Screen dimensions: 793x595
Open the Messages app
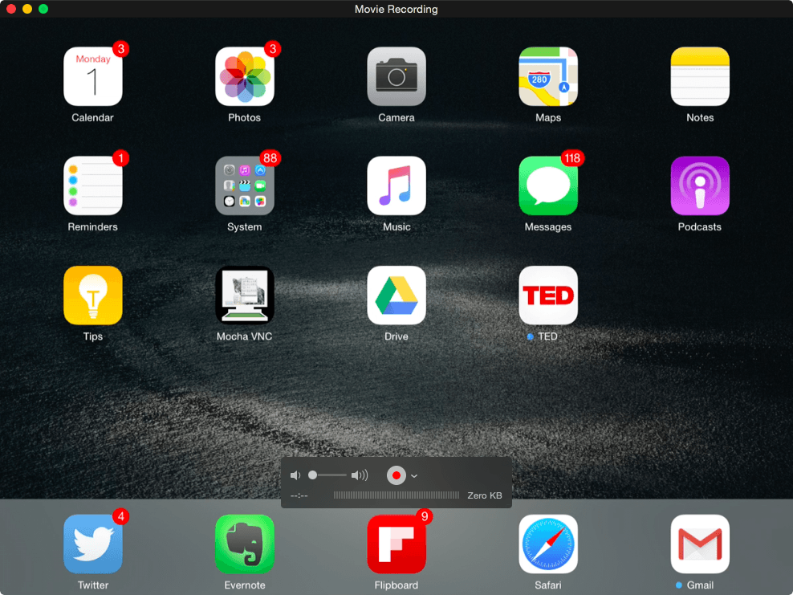[x=548, y=185]
